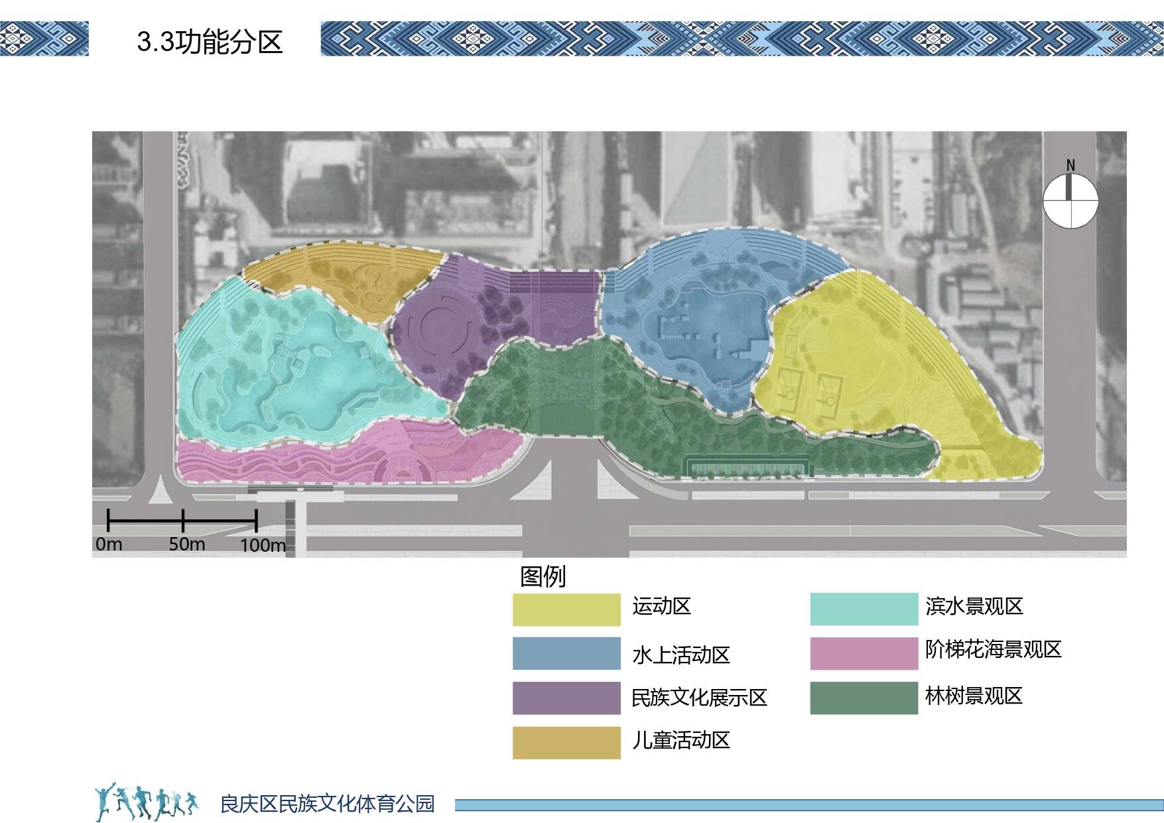Click the 阶梯花海景观区 legend label
Screen dimensions: 1164x823
pyautogui.click(x=994, y=649)
